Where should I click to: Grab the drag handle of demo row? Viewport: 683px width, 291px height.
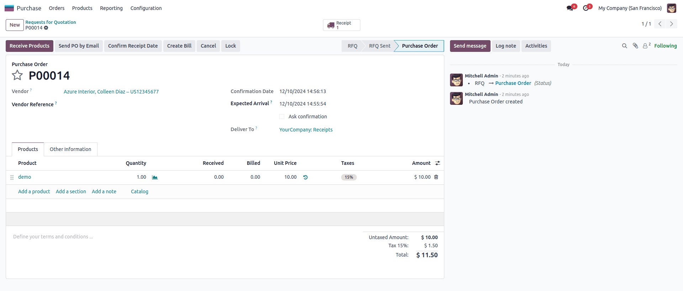[12, 177]
